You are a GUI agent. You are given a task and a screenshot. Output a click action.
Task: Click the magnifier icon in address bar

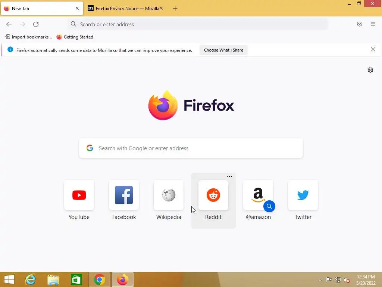[x=73, y=24]
